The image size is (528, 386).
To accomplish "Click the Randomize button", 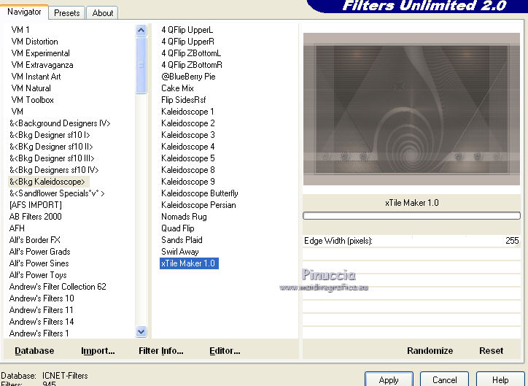I will tap(430, 351).
